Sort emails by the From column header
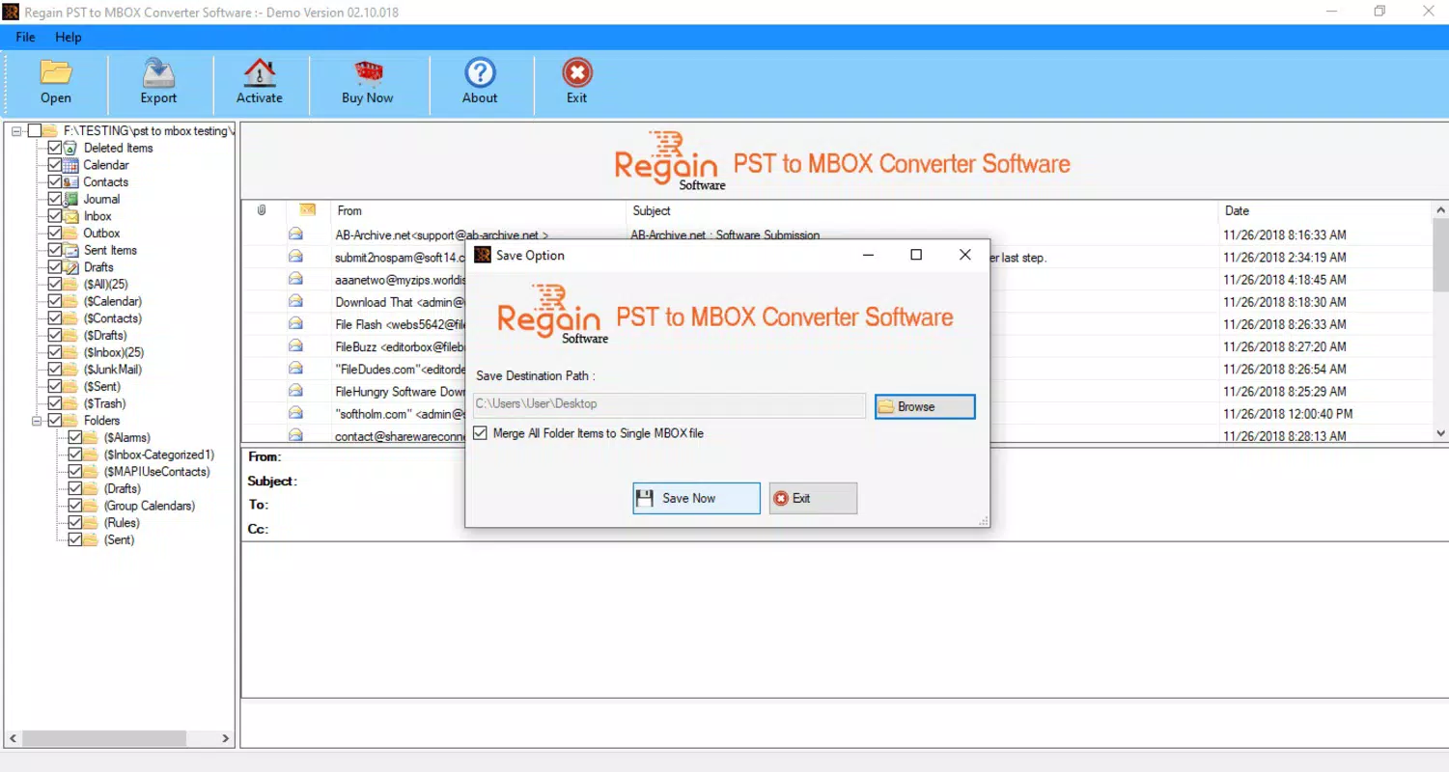The height and width of the screenshot is (772, 1449). click(477, 210)
